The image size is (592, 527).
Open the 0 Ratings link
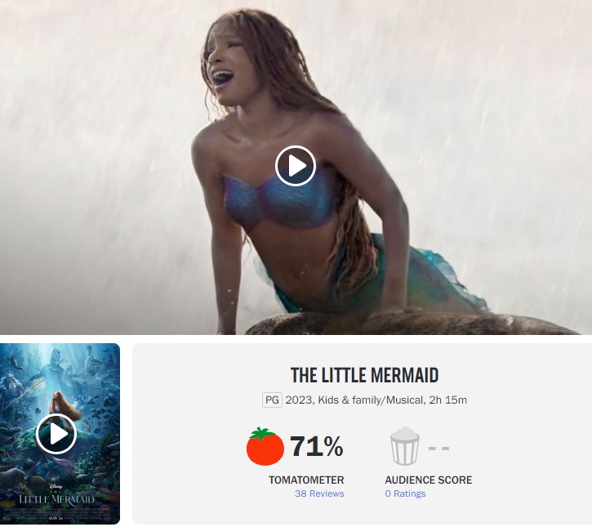point(405,494)
